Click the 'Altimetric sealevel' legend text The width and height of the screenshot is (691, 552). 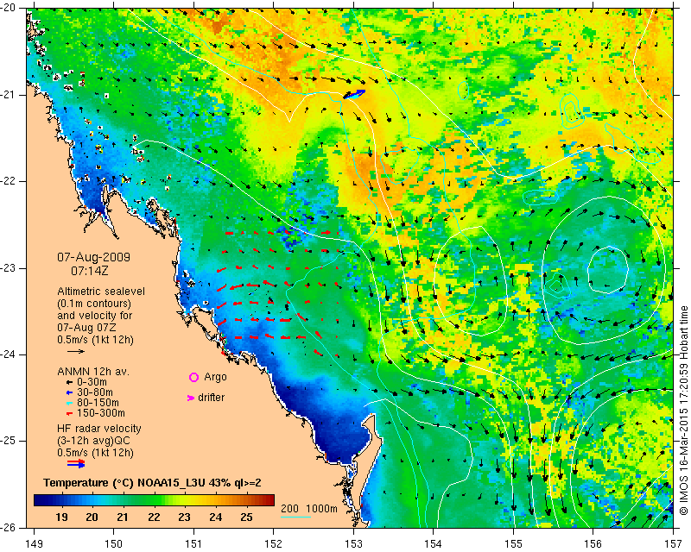coord(101,292)
